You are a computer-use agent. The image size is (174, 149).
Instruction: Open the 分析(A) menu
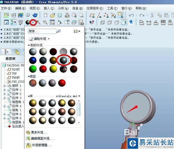click(63, 8)
